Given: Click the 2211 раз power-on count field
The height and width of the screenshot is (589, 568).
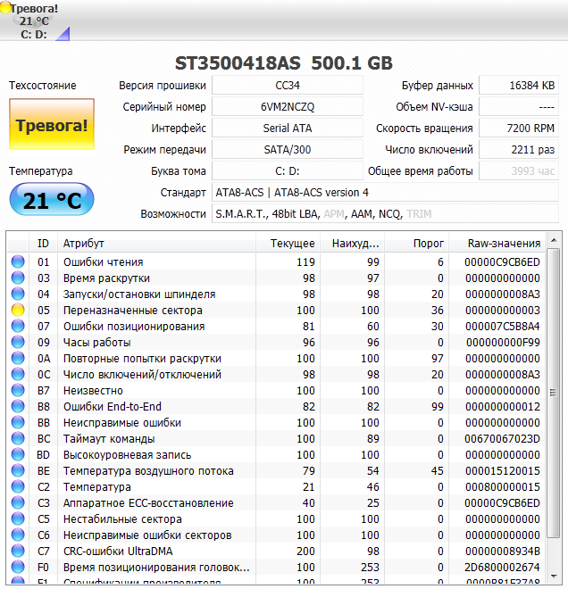Looking at the screenshot, I should click(519, 150).
